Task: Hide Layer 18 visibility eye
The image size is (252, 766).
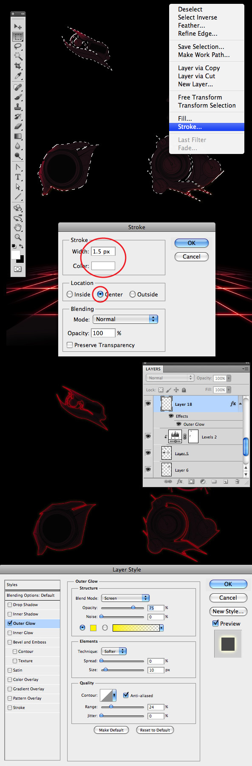Action: click(148, 403)
